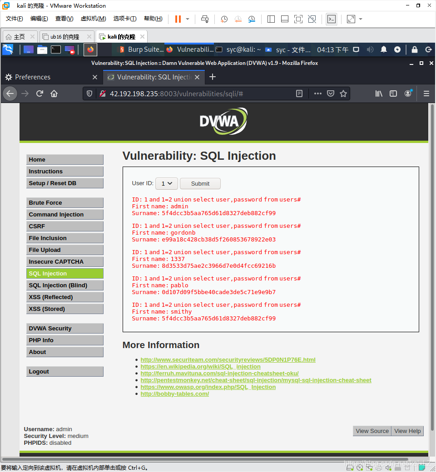Image resolution: width=436 pixels, height=472 pixels.
Task: Send Ctrl+Alt+Del to the VM
Action: click(205, 19)
